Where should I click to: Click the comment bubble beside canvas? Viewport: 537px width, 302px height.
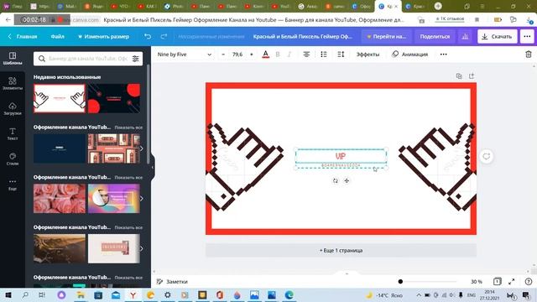487,157
